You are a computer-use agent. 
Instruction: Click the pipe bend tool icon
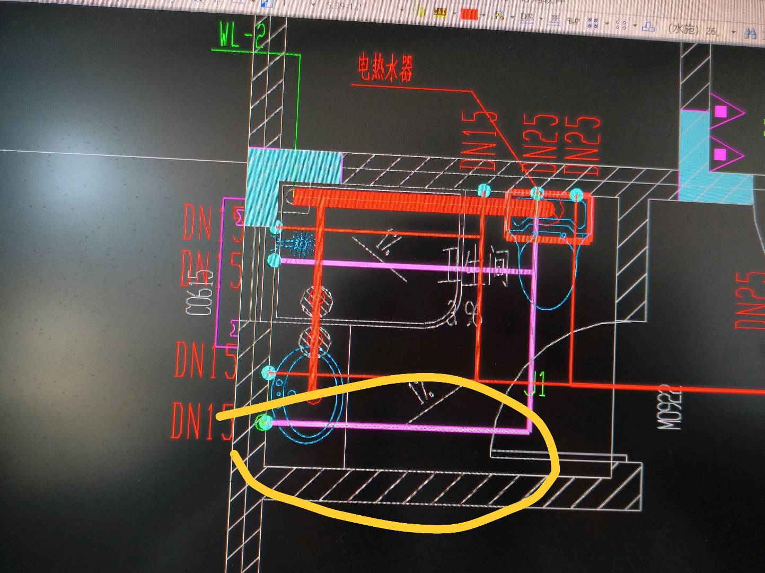[574, 21]
